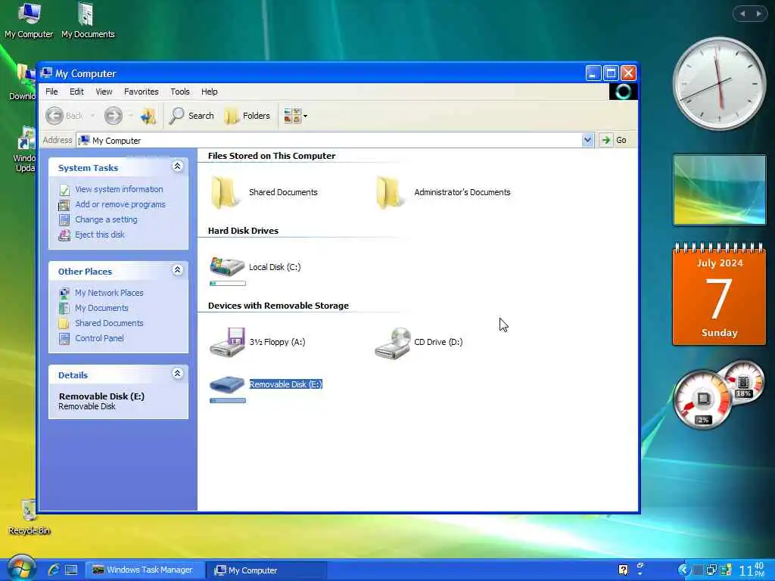Select My Documents desktop icon
775x581 pixels.
(88, 20)
